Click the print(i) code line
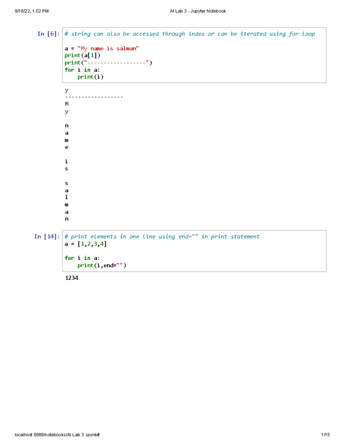The image size is (345, 446). [x=90, y=77]
